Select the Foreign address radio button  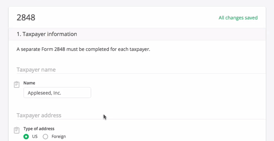[x=45, y=136]
